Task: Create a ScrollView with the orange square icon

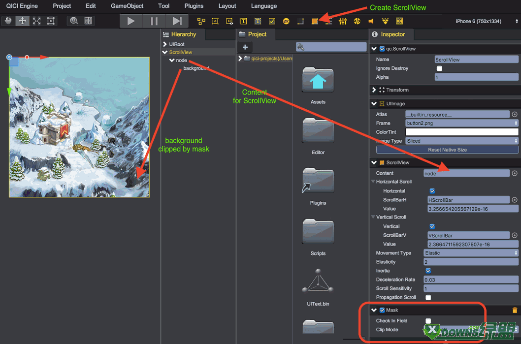Action: tap(314, 21)
